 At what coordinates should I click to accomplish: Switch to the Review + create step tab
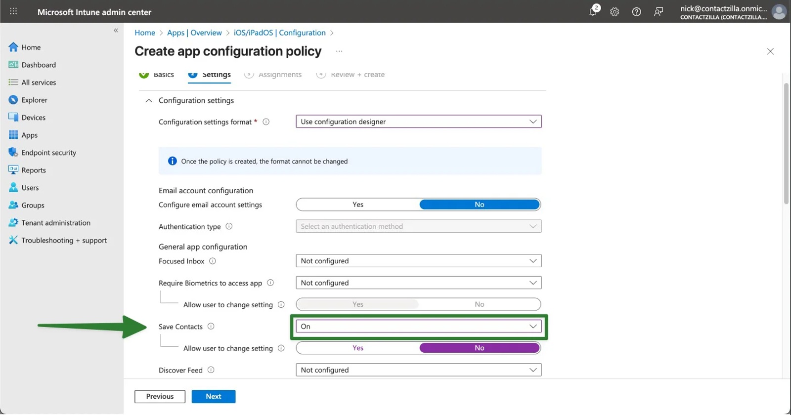351,75
